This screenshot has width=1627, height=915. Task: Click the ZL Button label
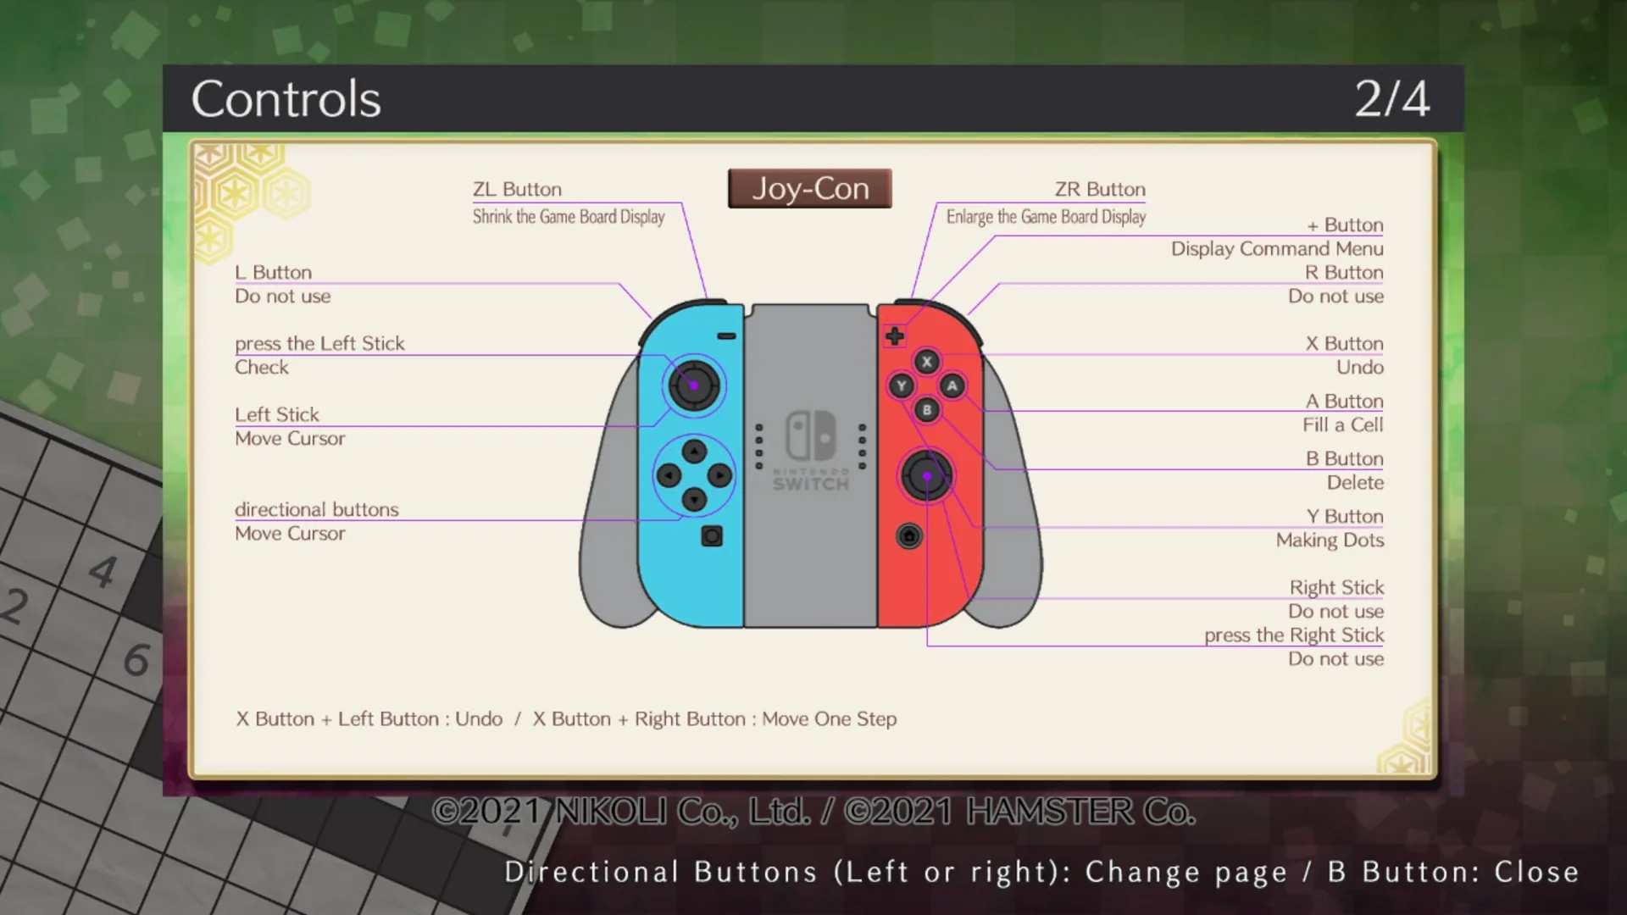[x=517, y=189]
